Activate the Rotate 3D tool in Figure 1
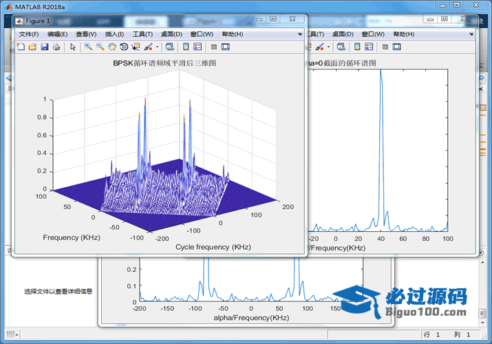Viewport: 492px width, 344px height. coord(124,47)
